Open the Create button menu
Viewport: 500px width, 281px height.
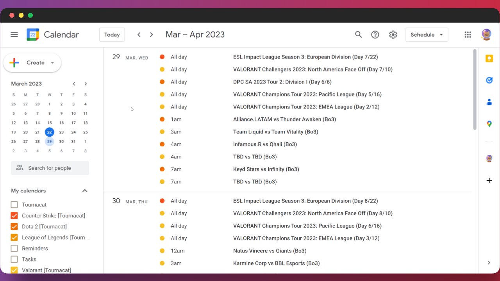coord(32,63)
